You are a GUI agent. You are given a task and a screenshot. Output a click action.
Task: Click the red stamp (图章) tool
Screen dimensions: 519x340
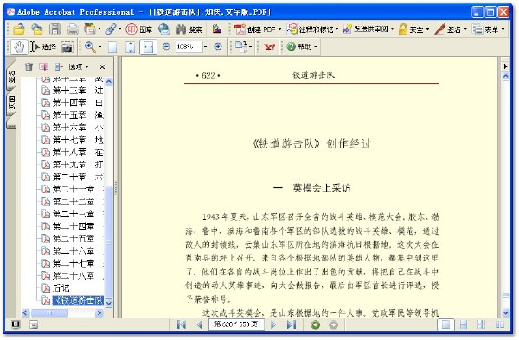tap(139, 29)
